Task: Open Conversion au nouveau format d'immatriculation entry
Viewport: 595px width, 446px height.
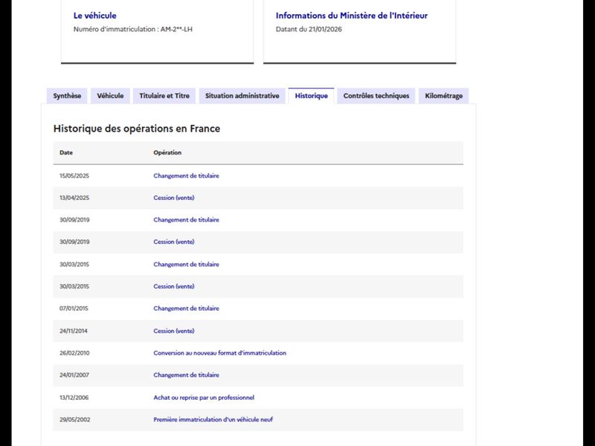Action: tap(219, 353)
